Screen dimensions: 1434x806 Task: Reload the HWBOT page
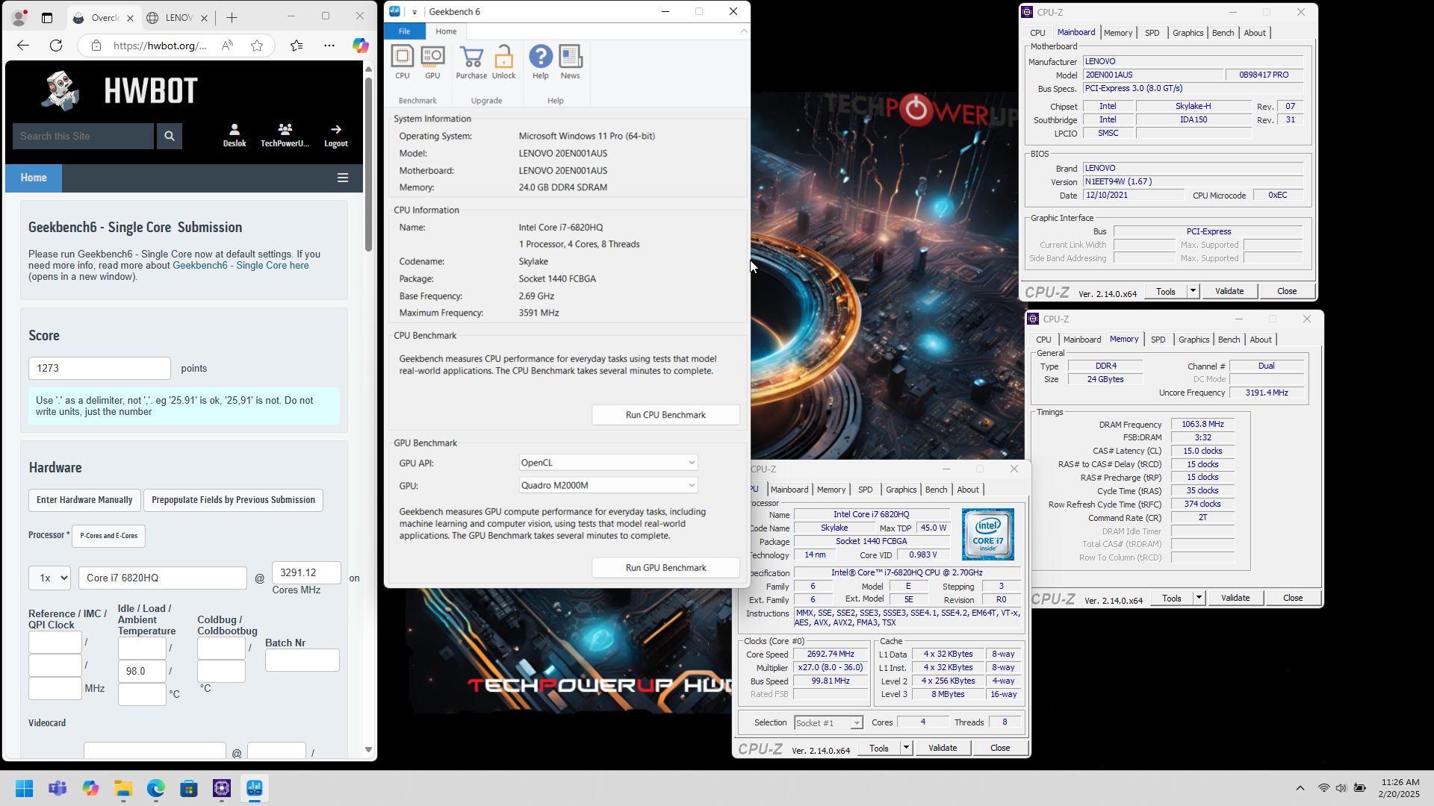pos(56,46)
